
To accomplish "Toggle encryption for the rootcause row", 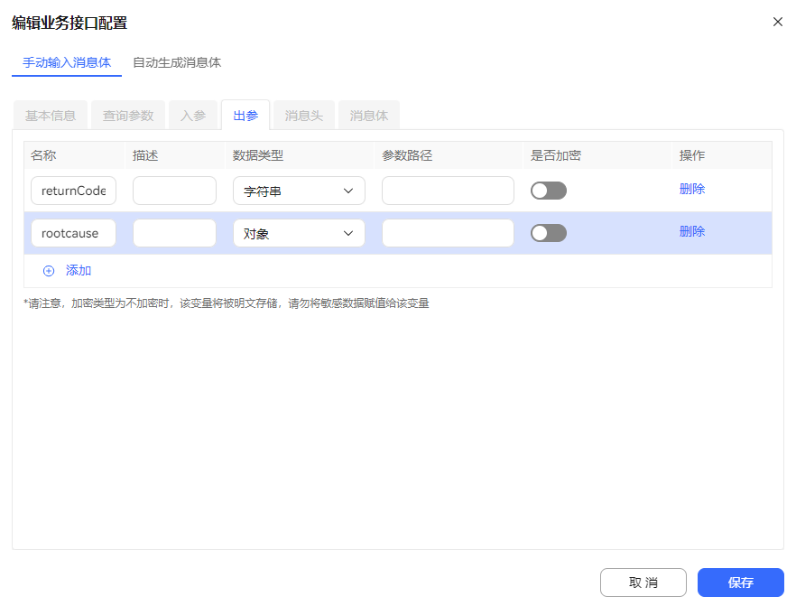I will [x=549, y=233].
